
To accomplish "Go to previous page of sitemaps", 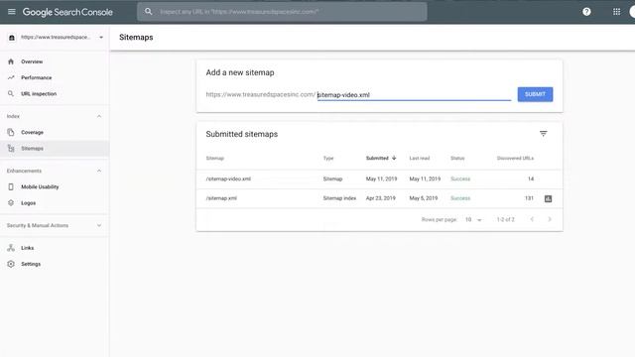I will pyautogui.click(x=532, y=219).
